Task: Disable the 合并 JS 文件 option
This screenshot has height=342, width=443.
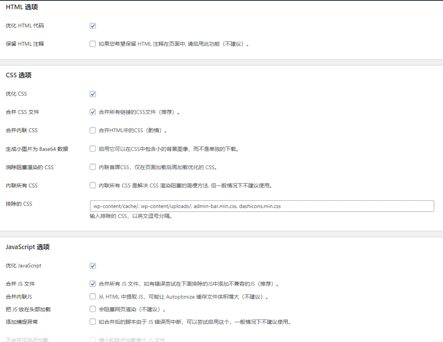Action: pos(93,284)
